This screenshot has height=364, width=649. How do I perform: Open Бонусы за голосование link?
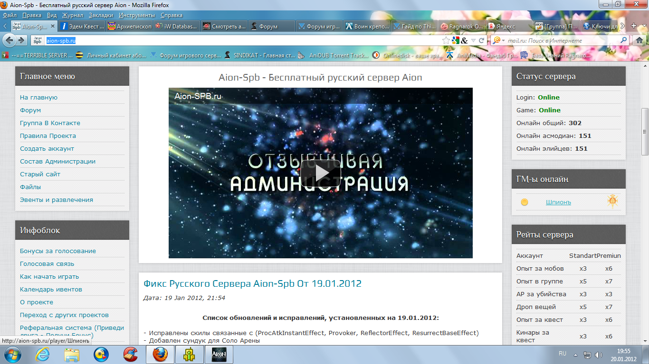click(x=58, y=251)
